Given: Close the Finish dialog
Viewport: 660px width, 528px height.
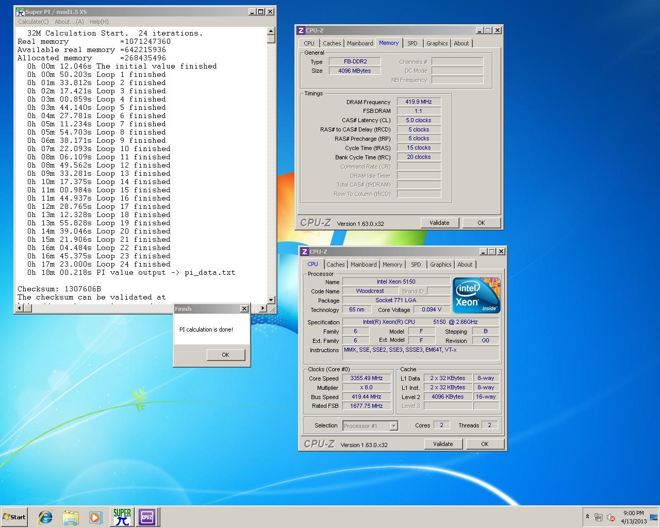Looking at the screenshot, I should [x=244, y=309].
